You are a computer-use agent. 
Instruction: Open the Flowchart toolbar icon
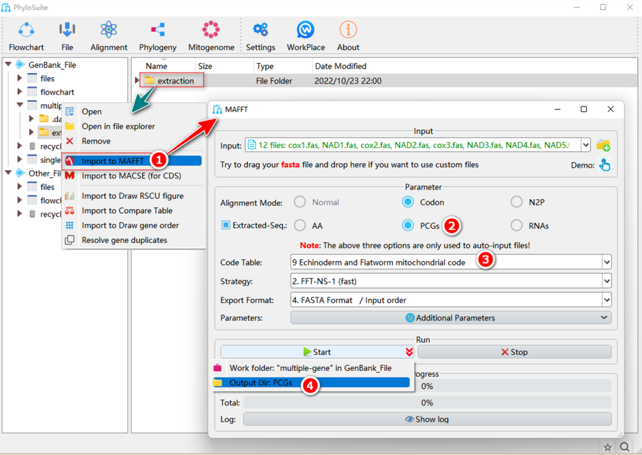click(26, 30)
